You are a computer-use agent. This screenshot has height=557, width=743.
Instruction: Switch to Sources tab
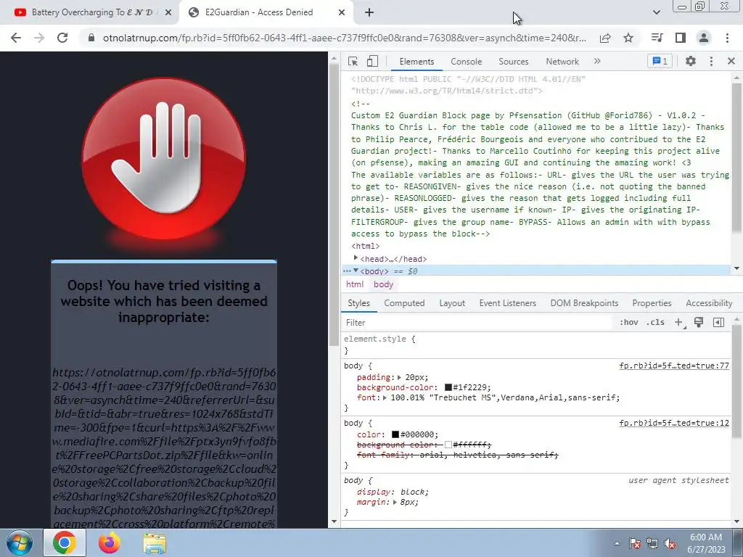point(513,62)
